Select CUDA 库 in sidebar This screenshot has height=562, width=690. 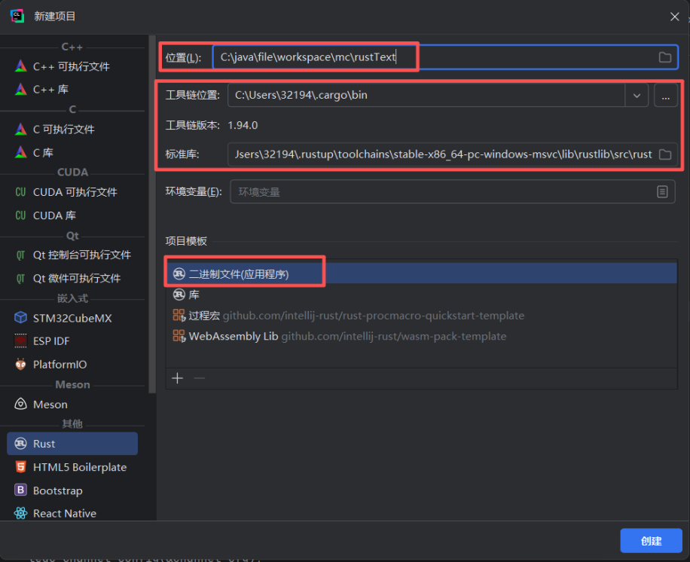(x=72, y=215)
